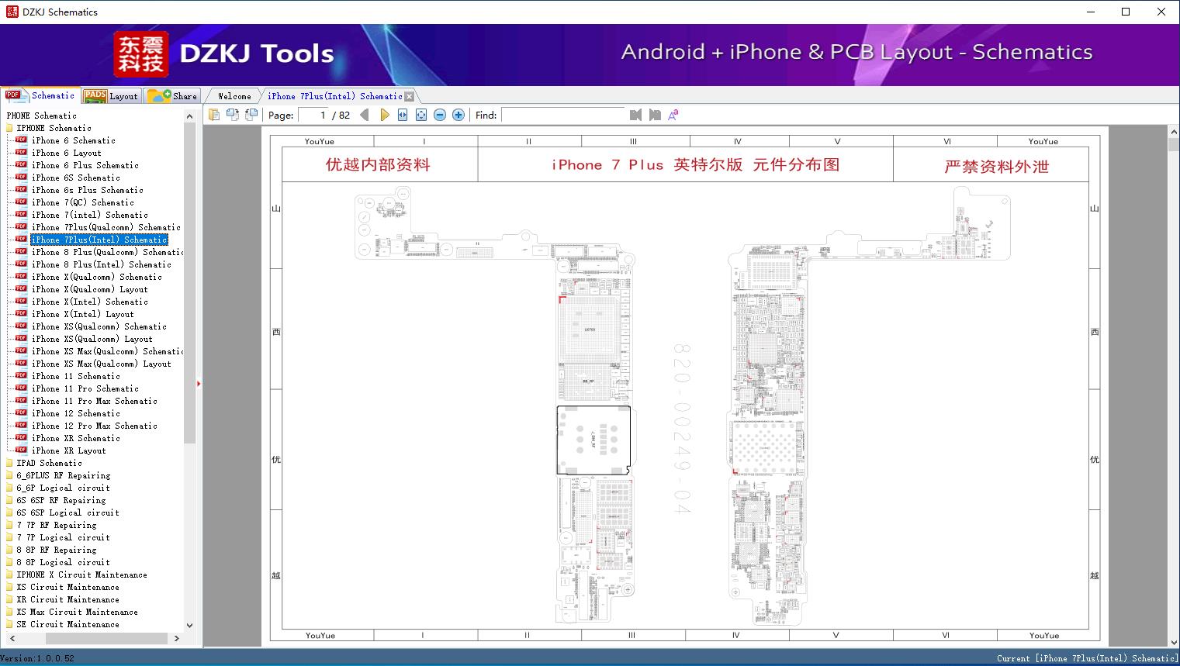Expand the IPAD Schematic folder
The width and height of the screenshot is (1180, 666).
coord(49,463)
